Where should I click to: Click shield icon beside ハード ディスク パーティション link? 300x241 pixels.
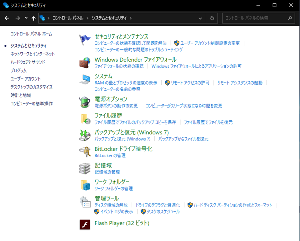click(190, 205)
